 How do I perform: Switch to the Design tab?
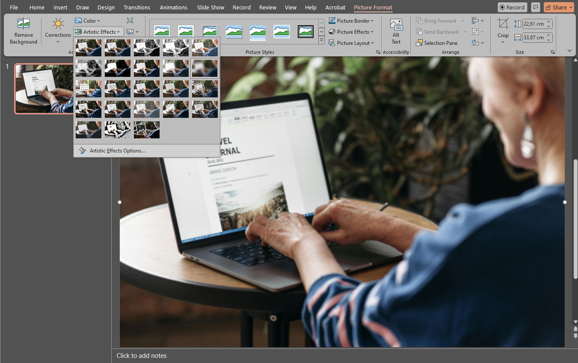click(106, 7)
